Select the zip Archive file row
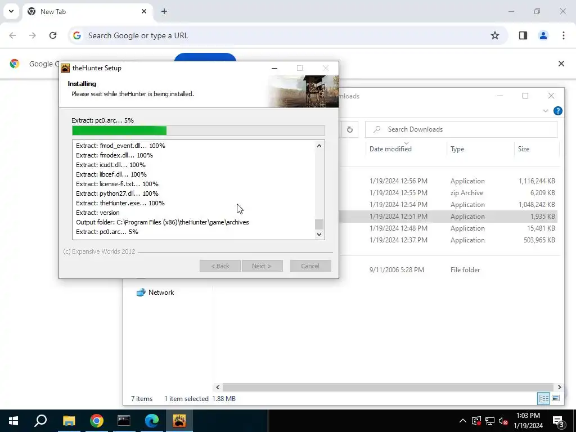The height and width of the screenshot is (432, 576). click(449, 193)
